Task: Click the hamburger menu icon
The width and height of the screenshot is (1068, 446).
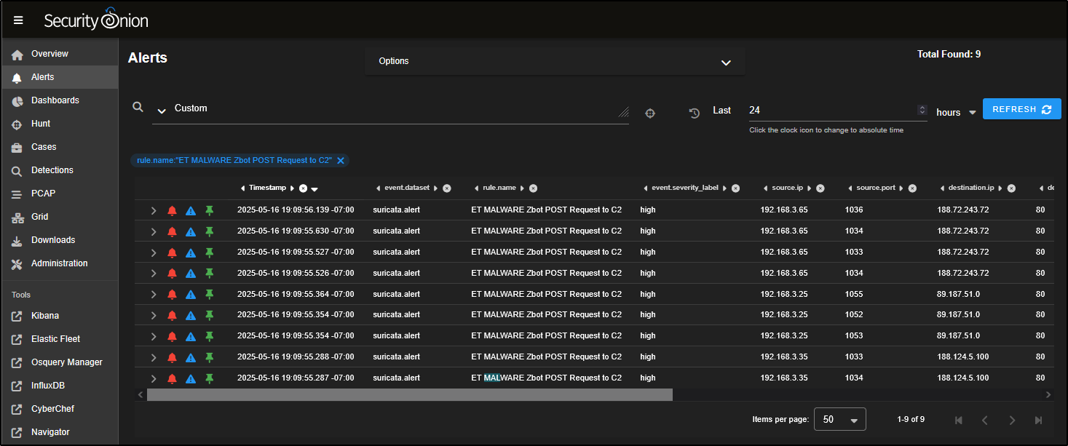Action: (x=18, y=20)
